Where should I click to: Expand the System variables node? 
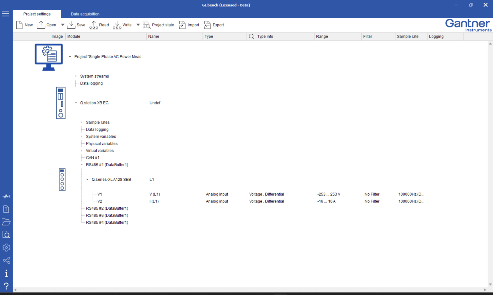[x=82, y=137]
